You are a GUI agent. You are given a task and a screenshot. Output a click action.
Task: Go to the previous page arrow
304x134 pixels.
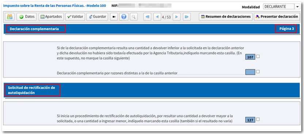[x=157, y=17]
